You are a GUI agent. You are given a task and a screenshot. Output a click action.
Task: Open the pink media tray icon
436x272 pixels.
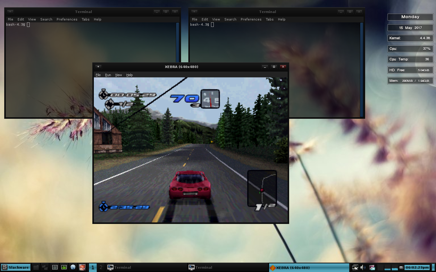[372, 267]
